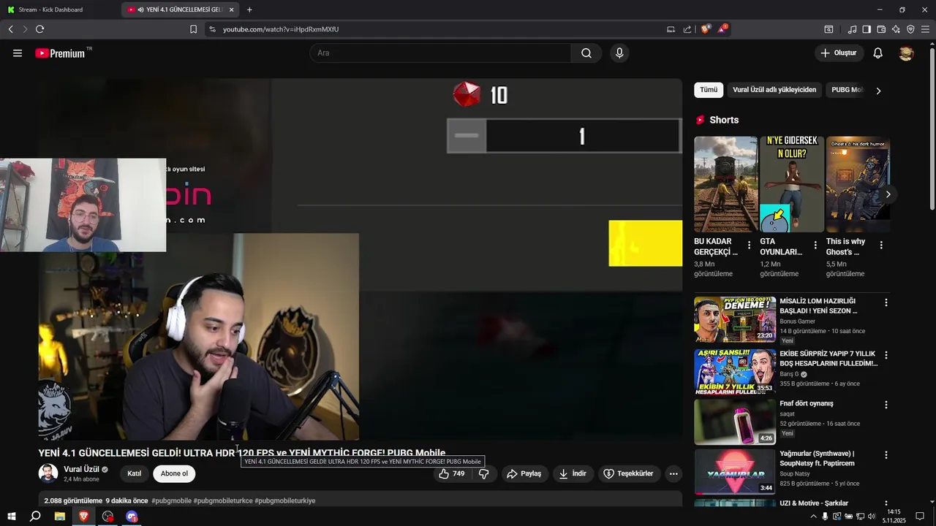Start voice search with microphone icon
Image resolution: width=936 pixels, height=526 pixels.
[619, 53]
